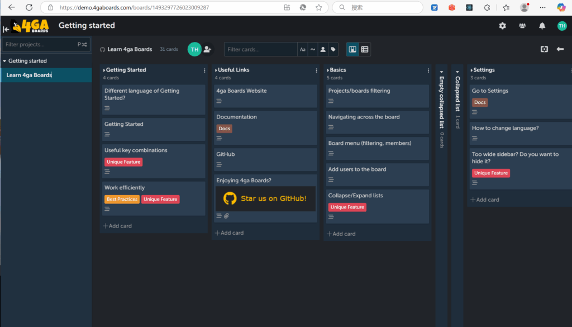
Task: Open Board menu (filtering, members) card
Action: coord(377,149)
